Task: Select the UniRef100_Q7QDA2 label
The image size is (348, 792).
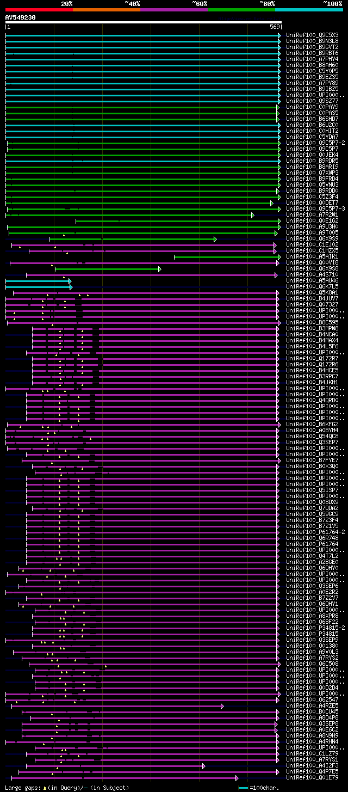Action: click(x=312, y=508)
